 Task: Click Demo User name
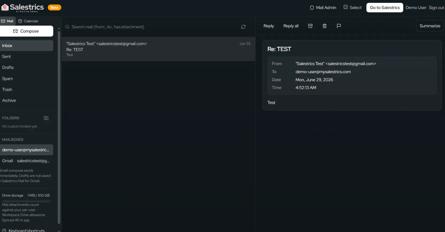(416, 7)
